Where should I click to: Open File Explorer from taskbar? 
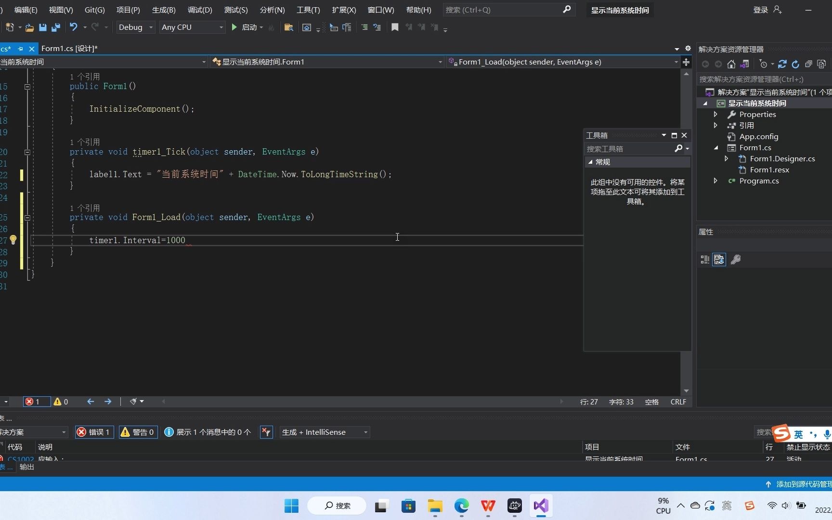click(435, 506)
